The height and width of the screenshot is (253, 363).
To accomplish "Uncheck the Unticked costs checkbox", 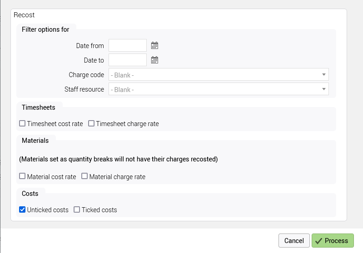I will point(22,209).
